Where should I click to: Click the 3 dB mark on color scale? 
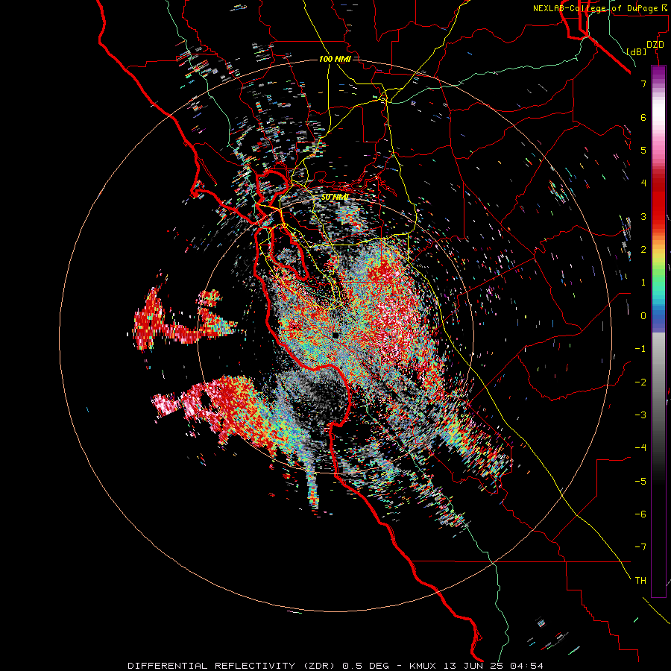(x=643, y=216)
